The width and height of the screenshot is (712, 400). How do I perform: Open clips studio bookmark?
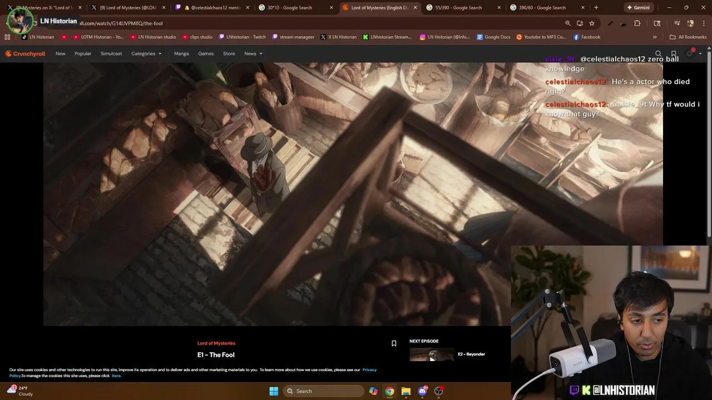[x=197, y=37]
